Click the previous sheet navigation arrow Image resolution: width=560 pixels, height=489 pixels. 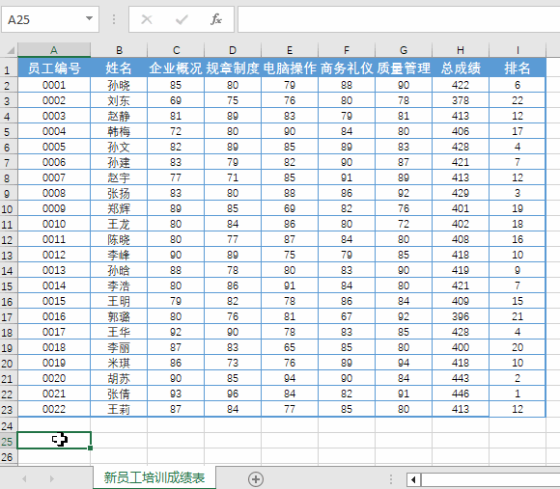24,478
